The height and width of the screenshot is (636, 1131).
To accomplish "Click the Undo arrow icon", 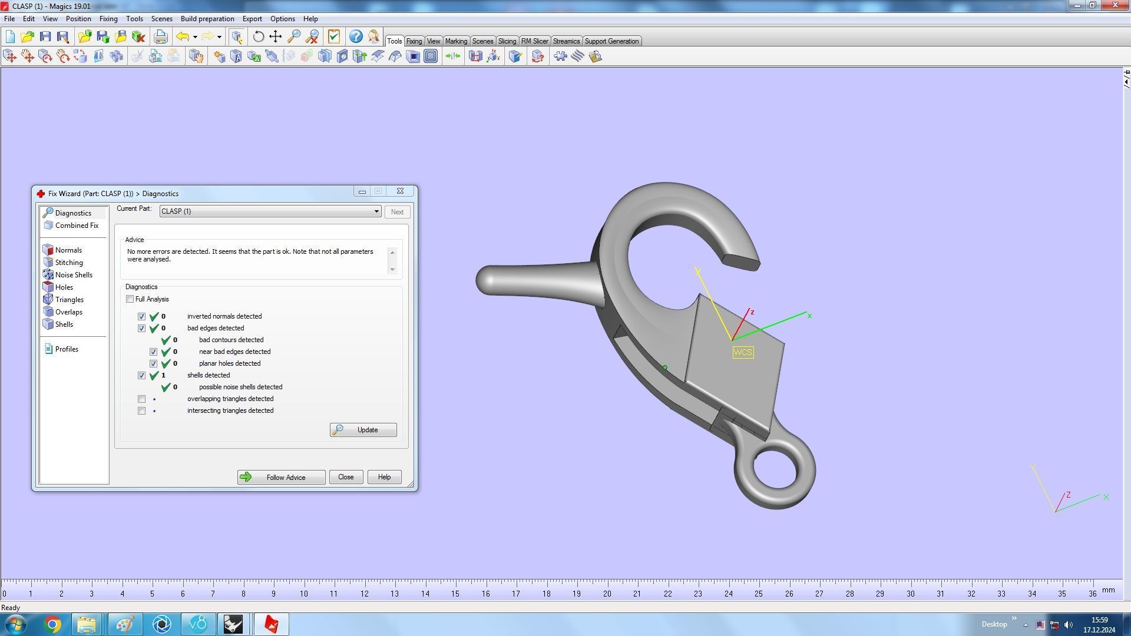I will tap(183, 37).
